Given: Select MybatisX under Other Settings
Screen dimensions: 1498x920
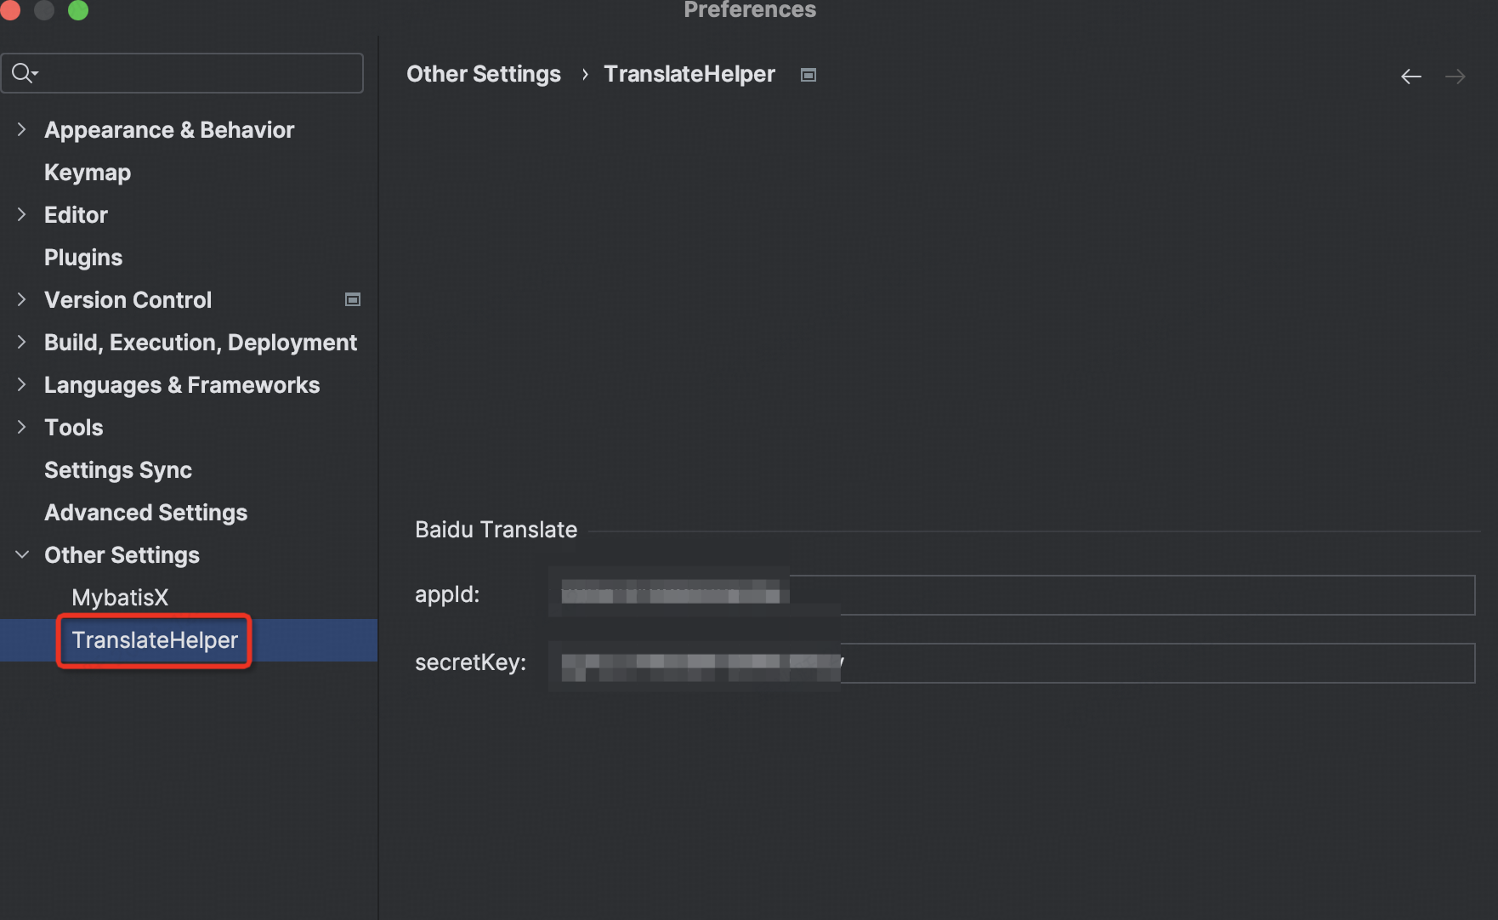Looking at the screenshot, I should 120,598.
